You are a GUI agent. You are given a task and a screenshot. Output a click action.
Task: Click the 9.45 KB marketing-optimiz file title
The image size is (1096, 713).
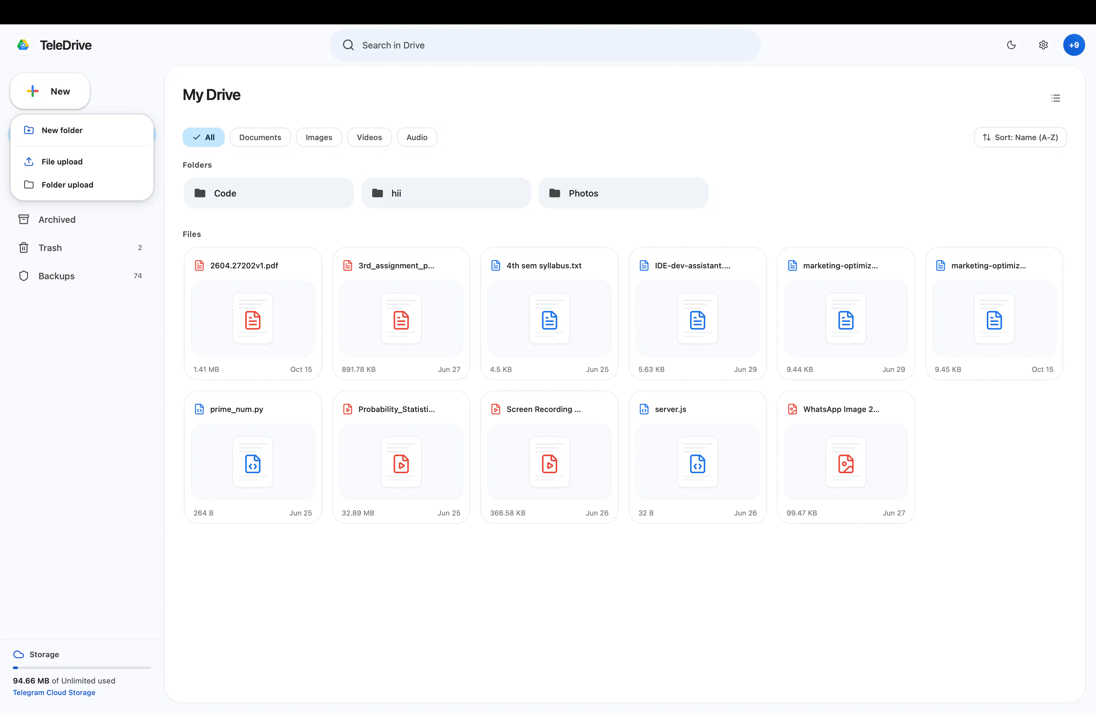(x=989, y=265)
